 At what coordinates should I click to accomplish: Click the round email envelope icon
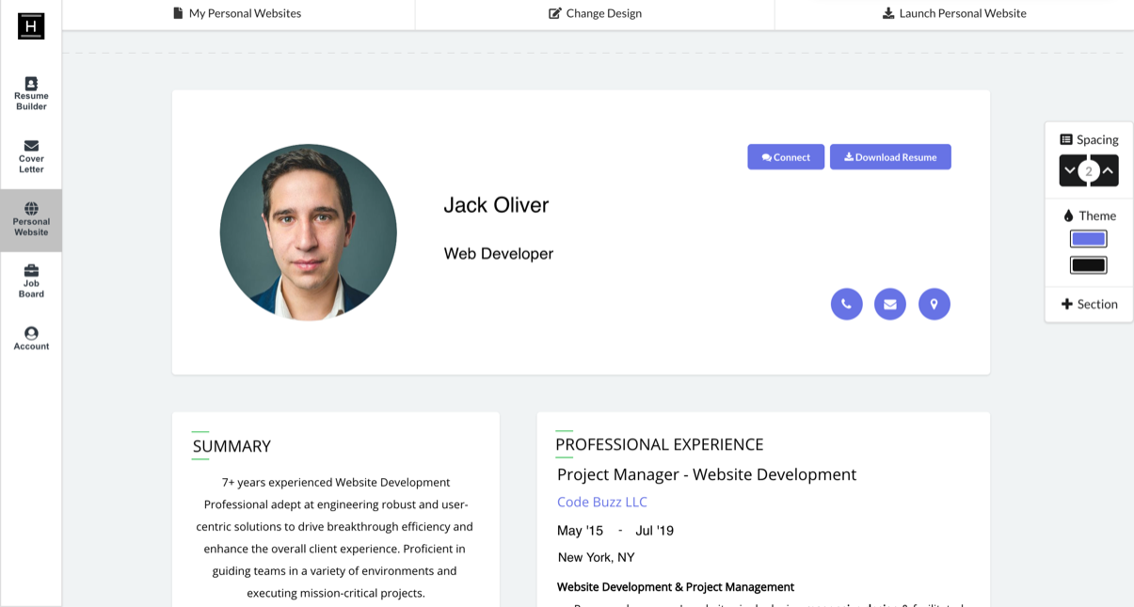[x=890, y=304]
